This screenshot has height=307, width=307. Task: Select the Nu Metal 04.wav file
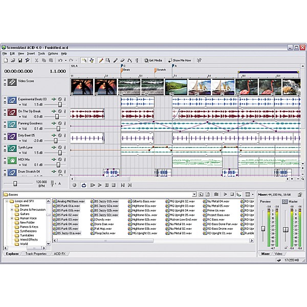216,201
